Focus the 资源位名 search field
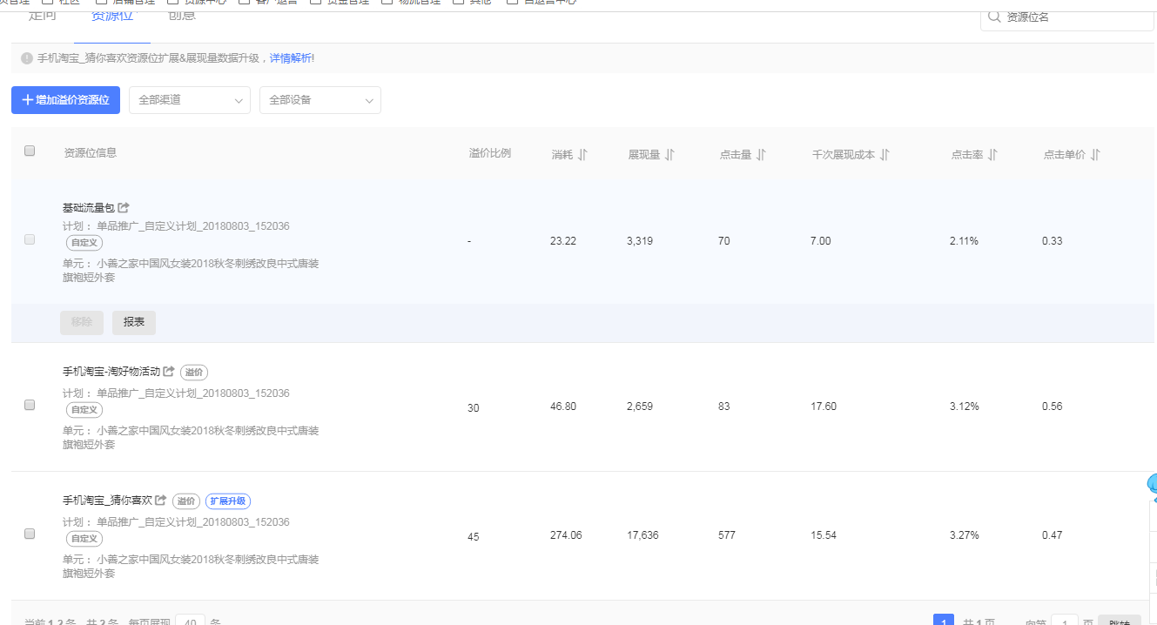Image resolution: width=1157 pixels, height=625 pixels. coord(1076,17)
